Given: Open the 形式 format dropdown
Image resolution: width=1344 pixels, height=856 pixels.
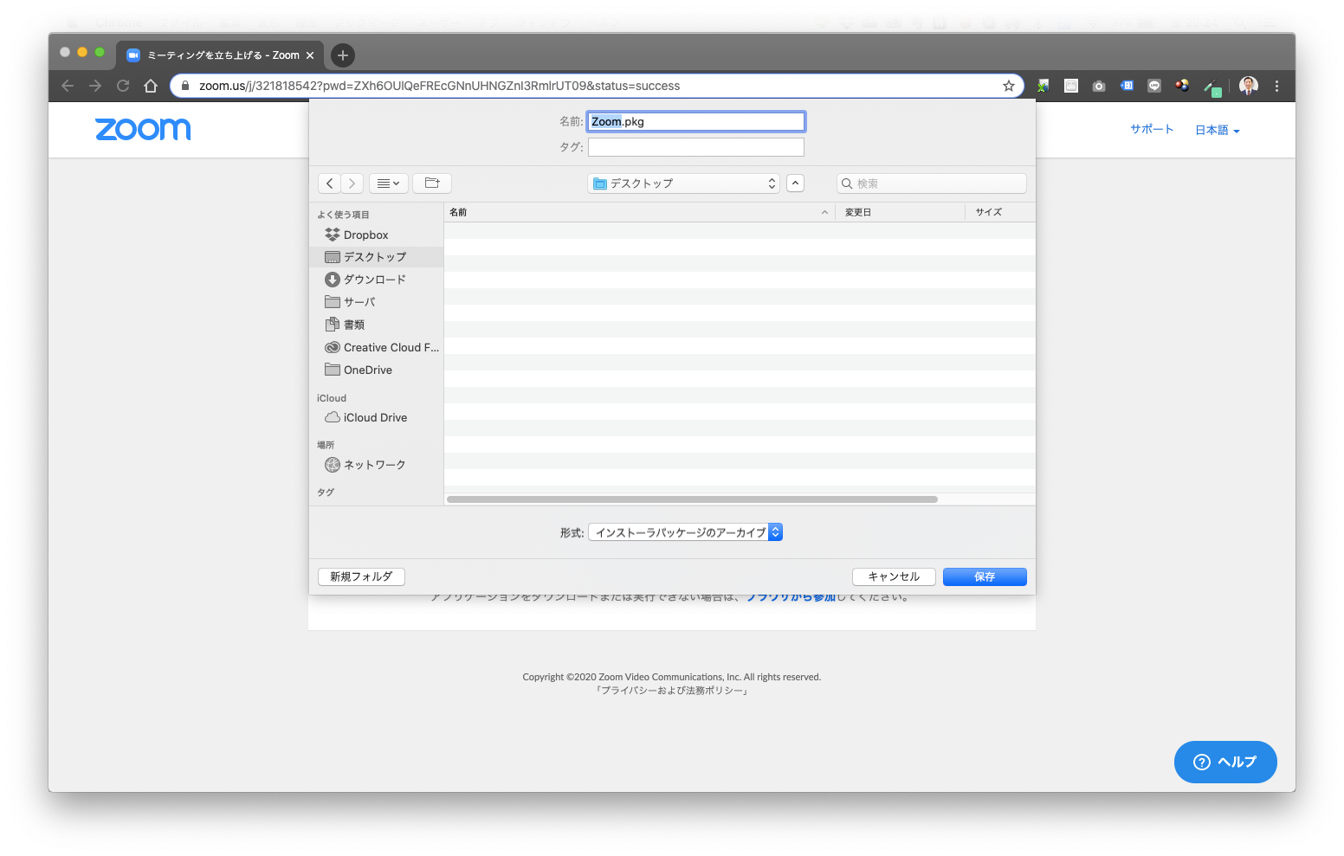Looking at the screenshot, I should (x=685, y=532).
